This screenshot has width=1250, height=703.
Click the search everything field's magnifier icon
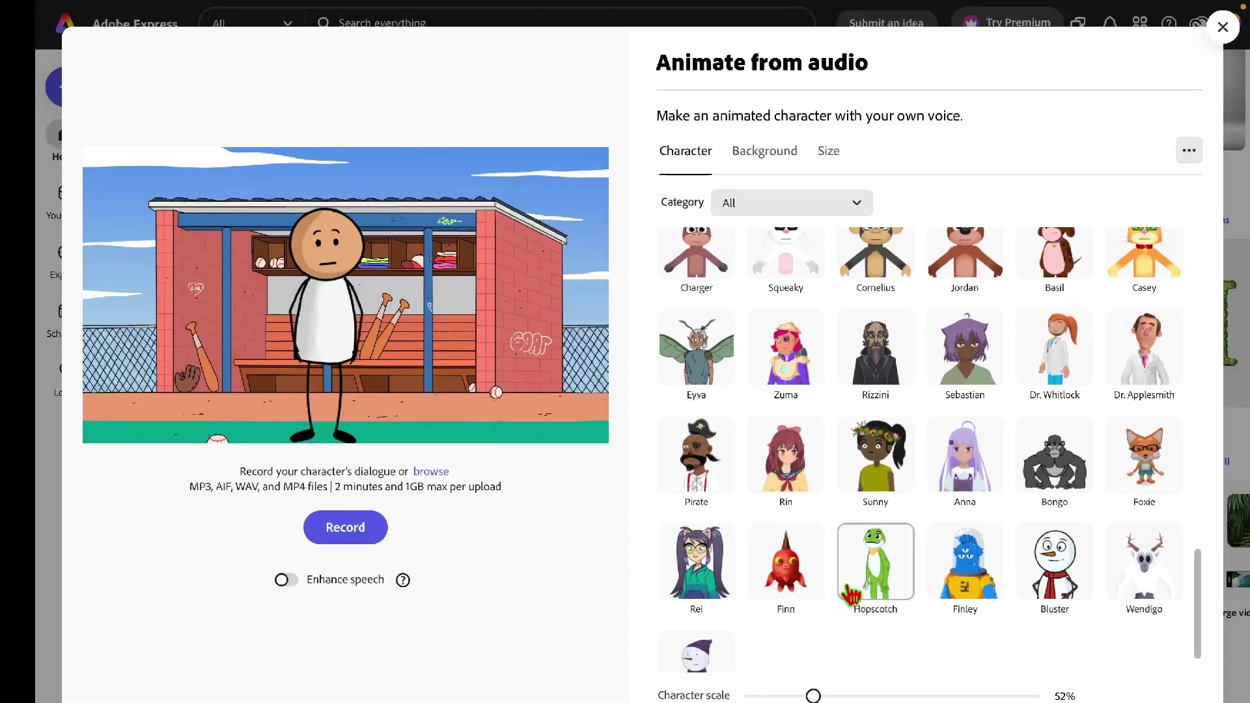324,21
